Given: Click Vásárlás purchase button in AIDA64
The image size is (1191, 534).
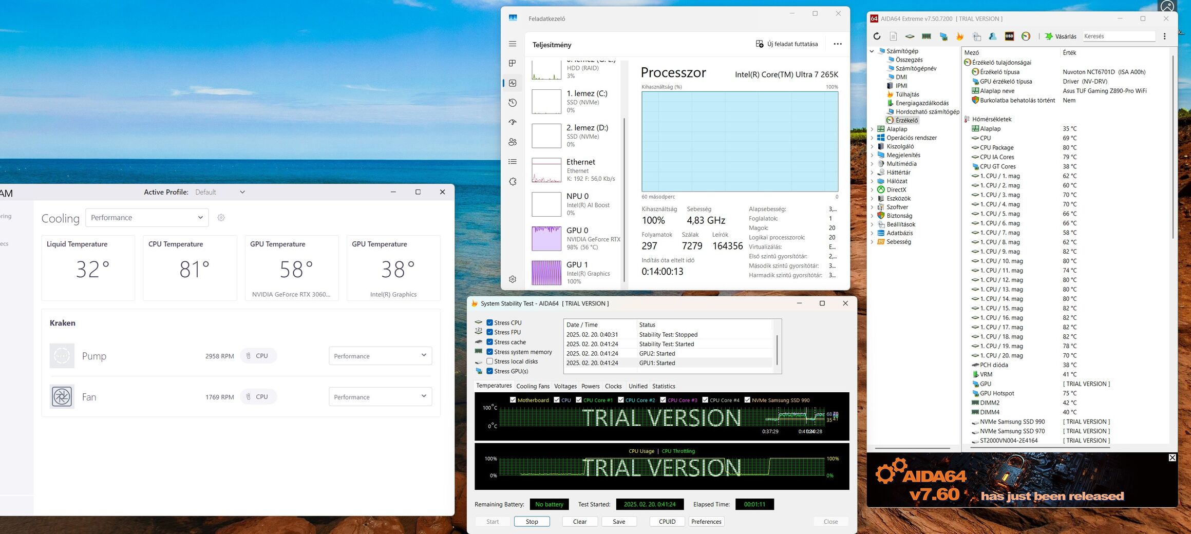Looking at the screenshot, I should click(1061, 36).
